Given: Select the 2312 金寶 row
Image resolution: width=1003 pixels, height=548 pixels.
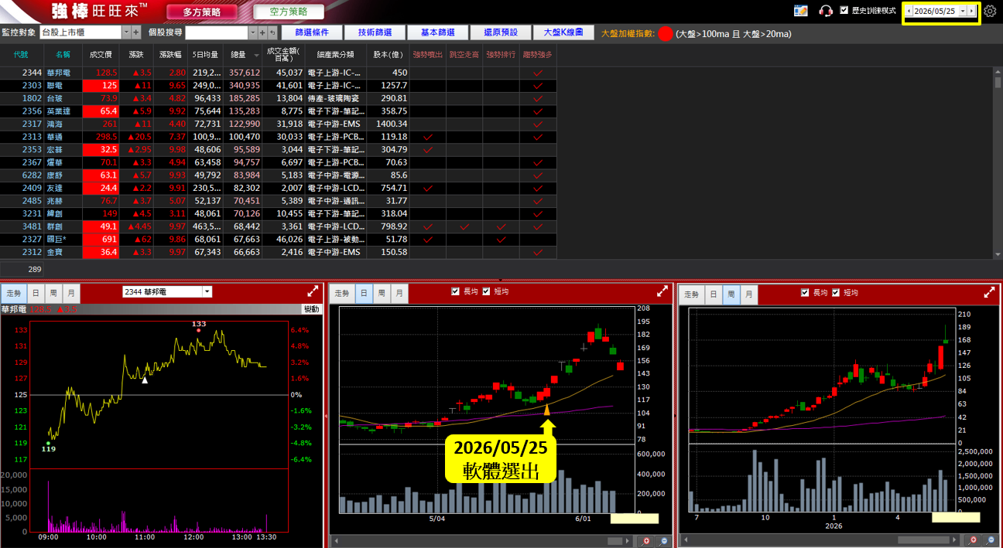Looking at the screenshot, I should [x=279, y=252].
